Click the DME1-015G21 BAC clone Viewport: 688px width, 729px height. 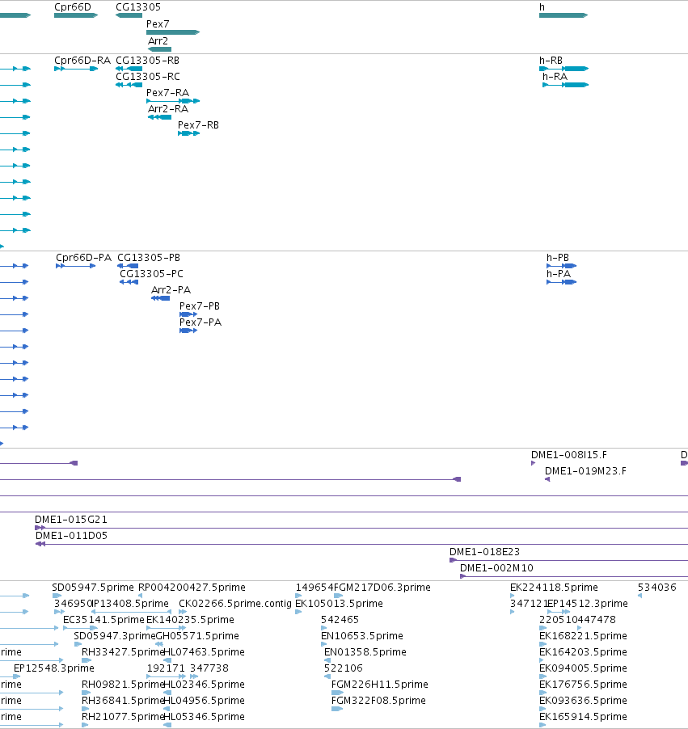point(361,528)
